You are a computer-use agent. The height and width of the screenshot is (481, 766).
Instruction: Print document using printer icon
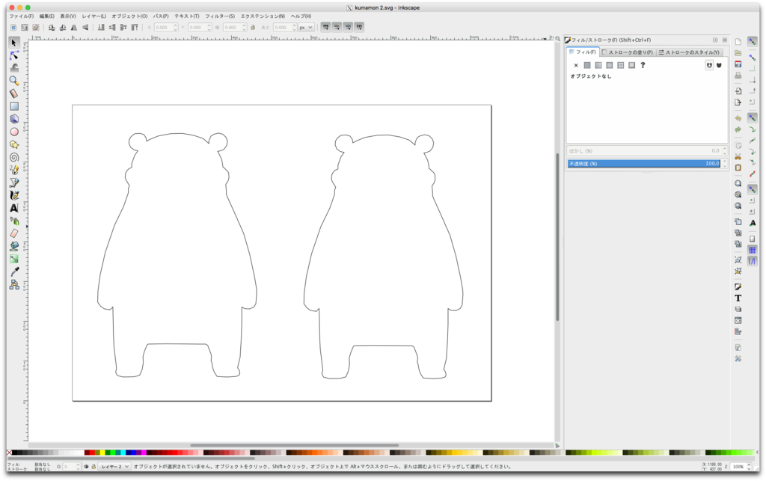(x=738, y=76)
